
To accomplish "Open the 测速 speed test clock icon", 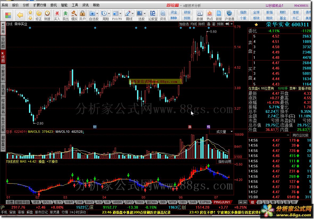I will (x=47, y=13).
